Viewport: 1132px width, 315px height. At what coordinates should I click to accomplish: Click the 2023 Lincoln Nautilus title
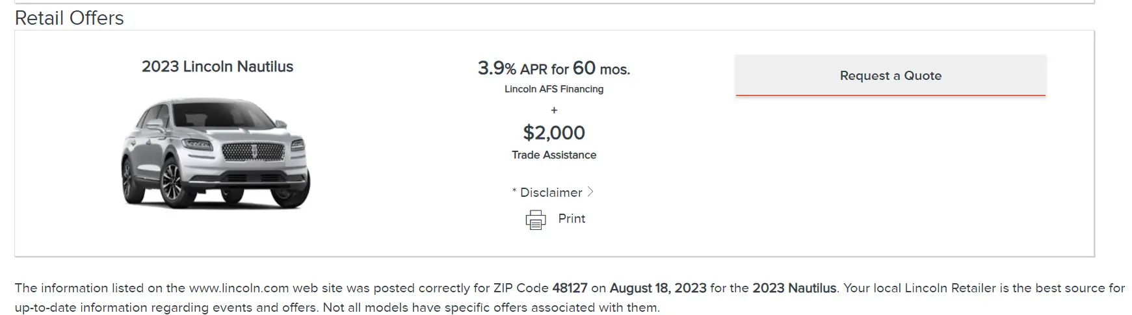click(x=217, y=66)
